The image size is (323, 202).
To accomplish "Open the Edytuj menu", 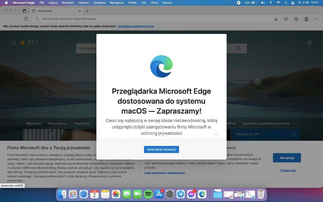I will (53, 3).
